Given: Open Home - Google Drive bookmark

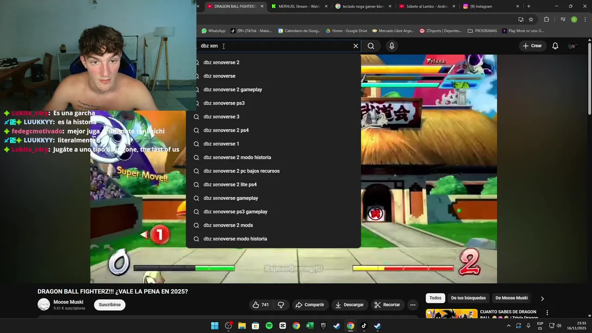Looking at the screenshot, I should coord(346,31).
